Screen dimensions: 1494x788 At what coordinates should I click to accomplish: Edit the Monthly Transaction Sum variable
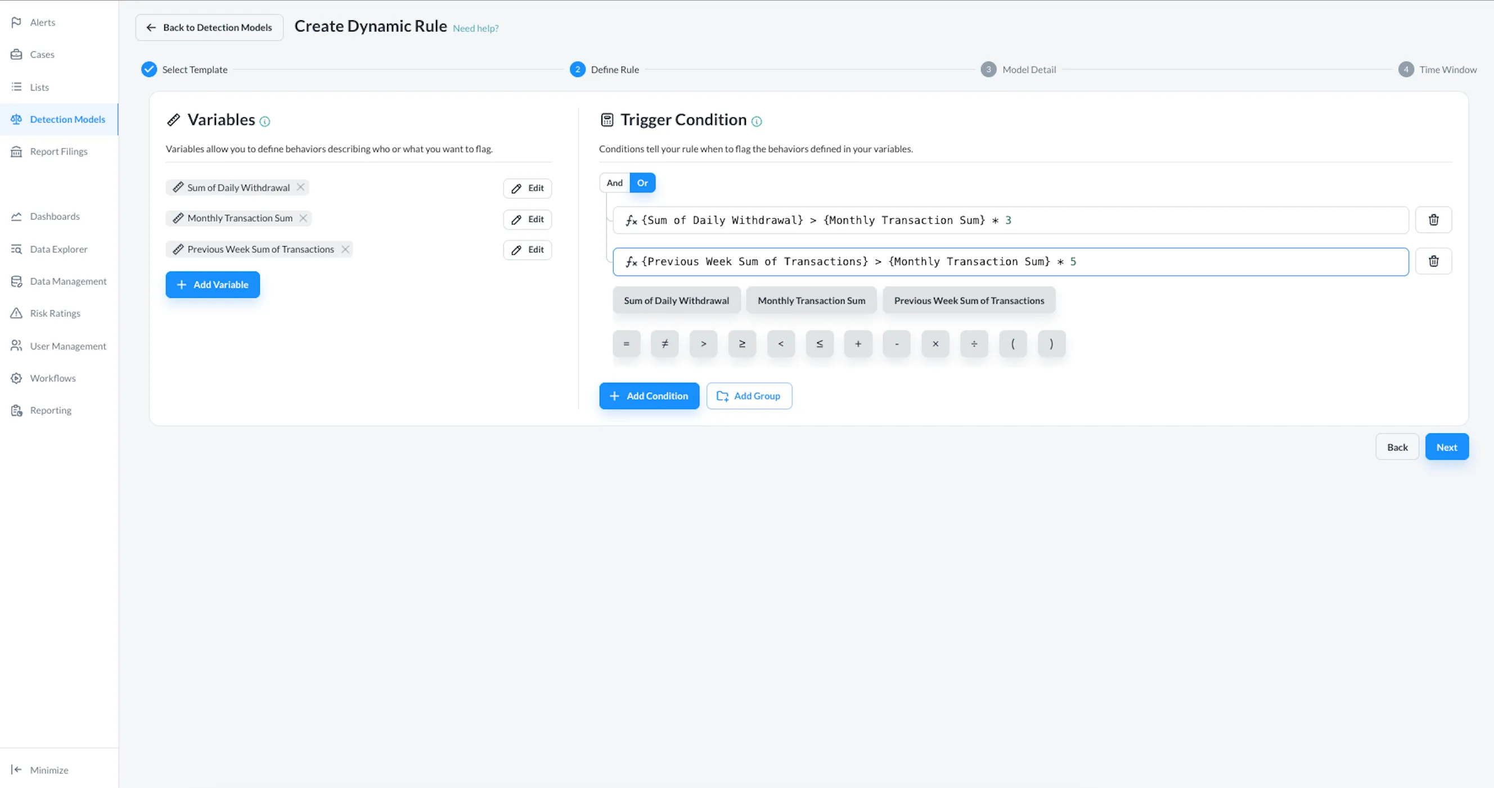click(527, 219)
